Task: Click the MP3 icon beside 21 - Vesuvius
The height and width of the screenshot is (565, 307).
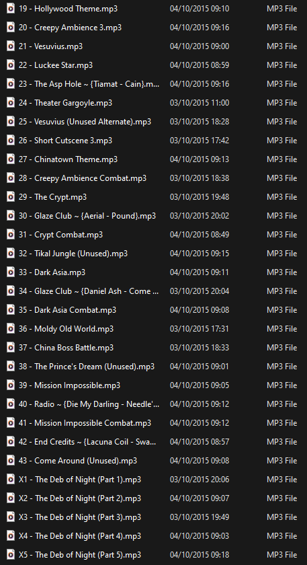Action: click(11, 46)
